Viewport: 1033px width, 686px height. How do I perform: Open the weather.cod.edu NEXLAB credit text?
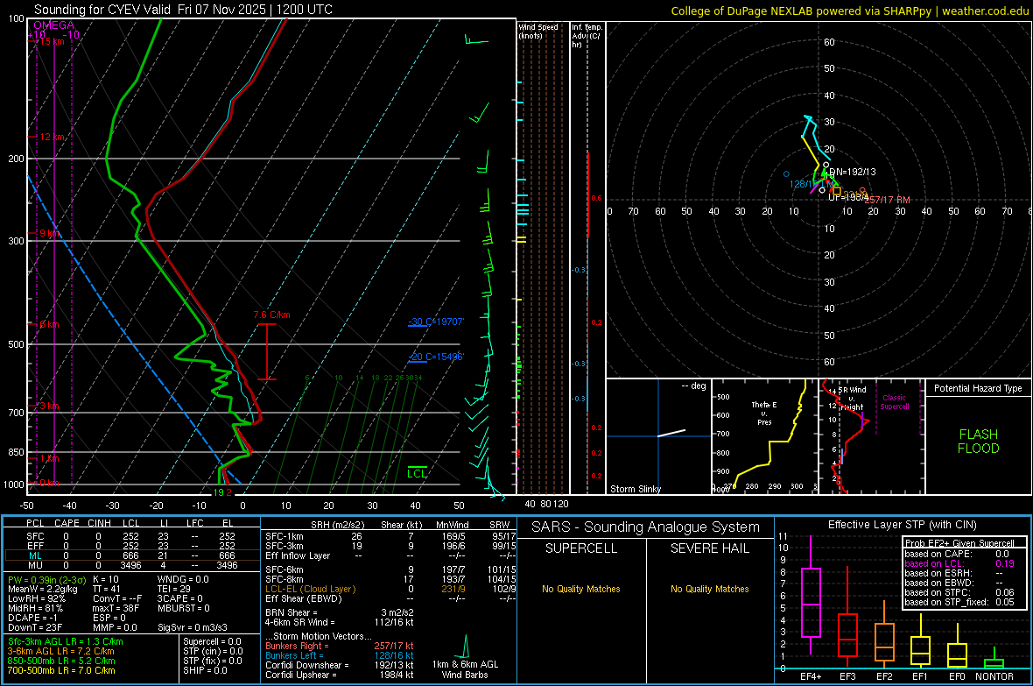click(x=849, y=11)
